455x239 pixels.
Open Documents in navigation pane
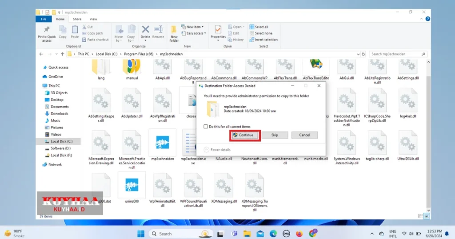click(57, 107)
